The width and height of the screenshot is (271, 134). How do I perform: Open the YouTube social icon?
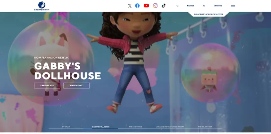(146, 6)
